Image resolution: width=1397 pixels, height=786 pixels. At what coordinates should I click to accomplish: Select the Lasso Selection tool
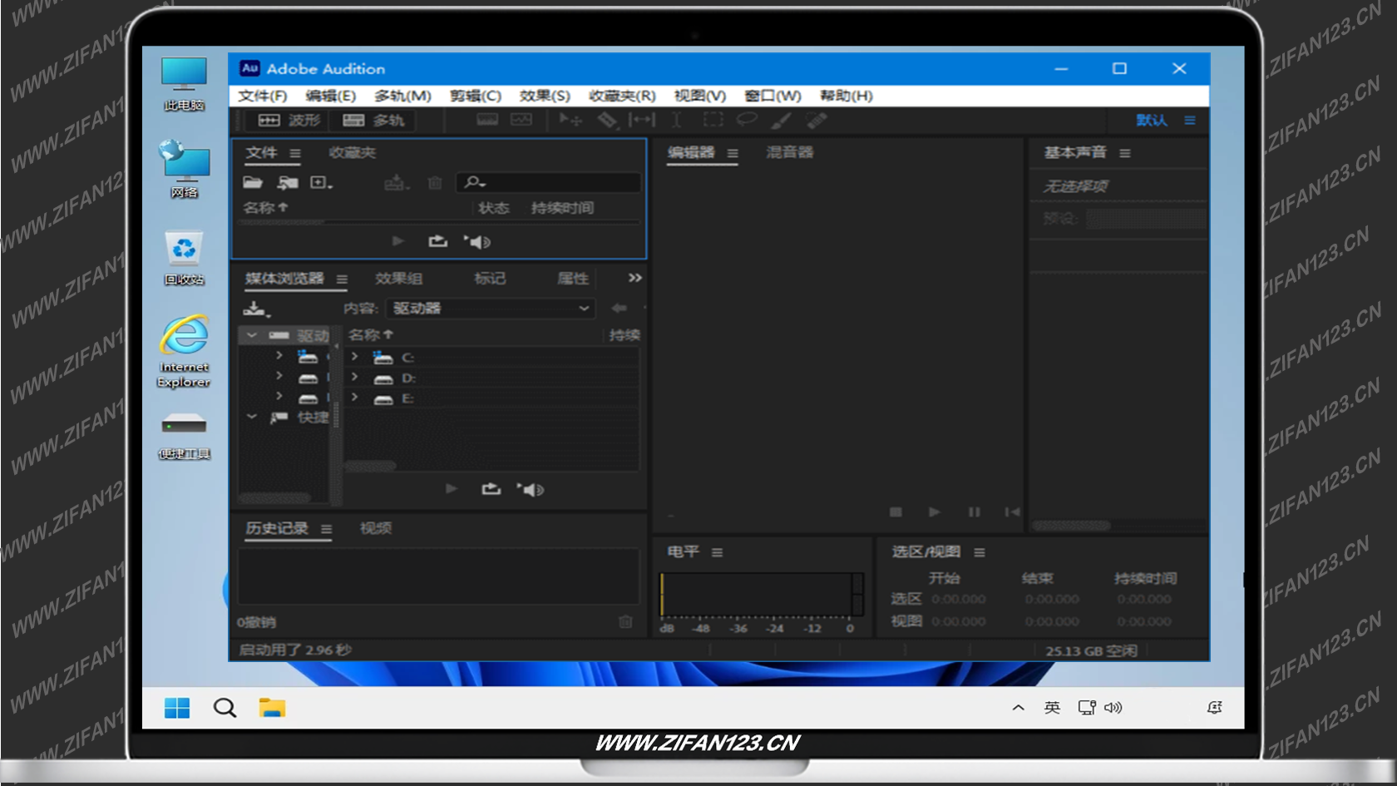coord(747,120)
